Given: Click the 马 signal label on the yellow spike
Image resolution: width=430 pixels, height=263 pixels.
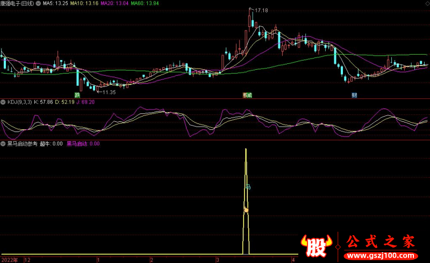Looking at the screenshot, I should (x=248, y=187).
